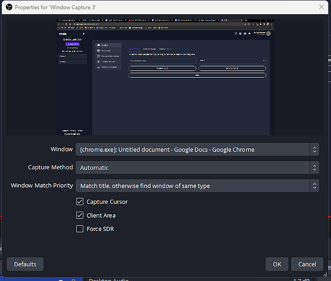Image resolution: width=331 pixels, height=281 pixels.
Task: Click the OBS logo in the title bar
Action: [9, 7]
